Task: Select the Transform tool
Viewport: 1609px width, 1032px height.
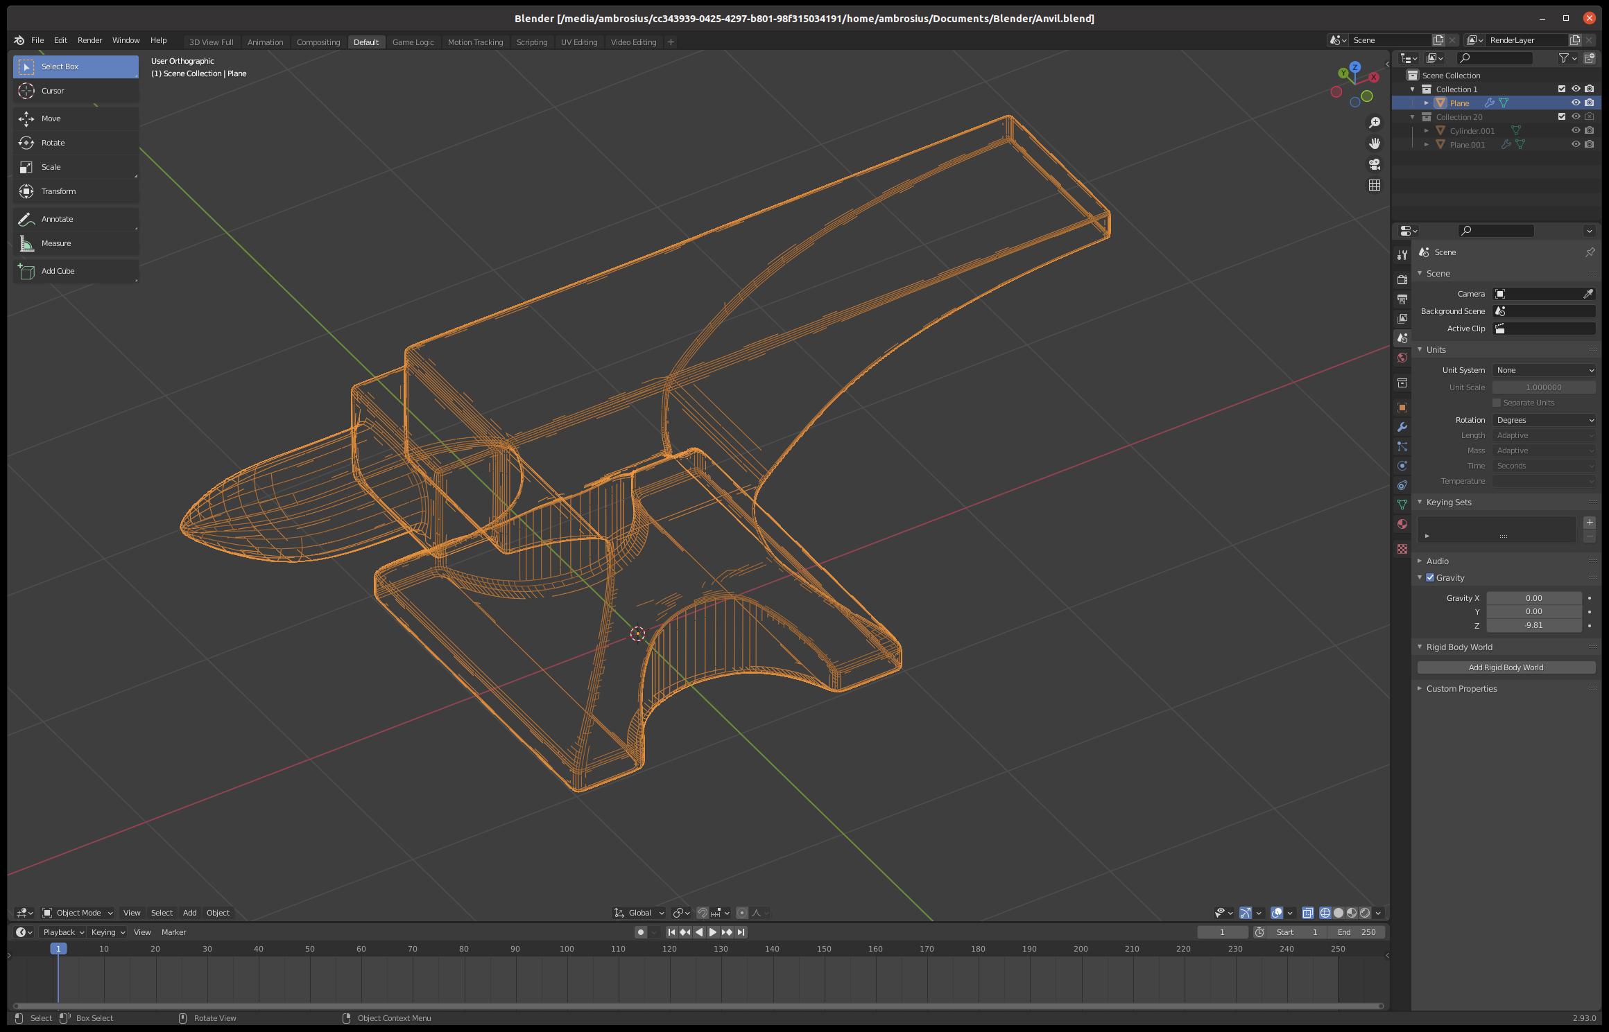Action: 76,191
